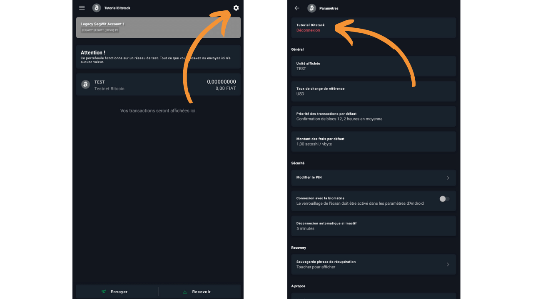Tap the Bitcoin logo beside Tutoriel Bitstack title
This screenshot has height=299, width=533.
(x=97, y=8)
